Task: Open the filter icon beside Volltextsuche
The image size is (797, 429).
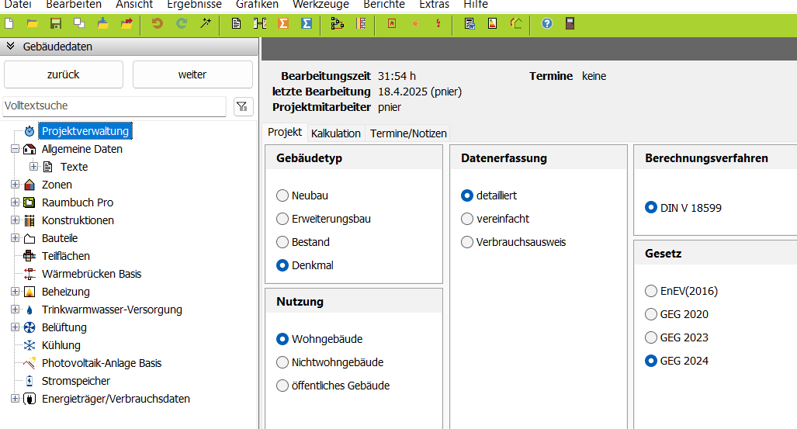Action: pyautogui.click(x=242, y=106)
